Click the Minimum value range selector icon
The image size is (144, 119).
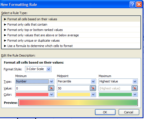[51, 88]
